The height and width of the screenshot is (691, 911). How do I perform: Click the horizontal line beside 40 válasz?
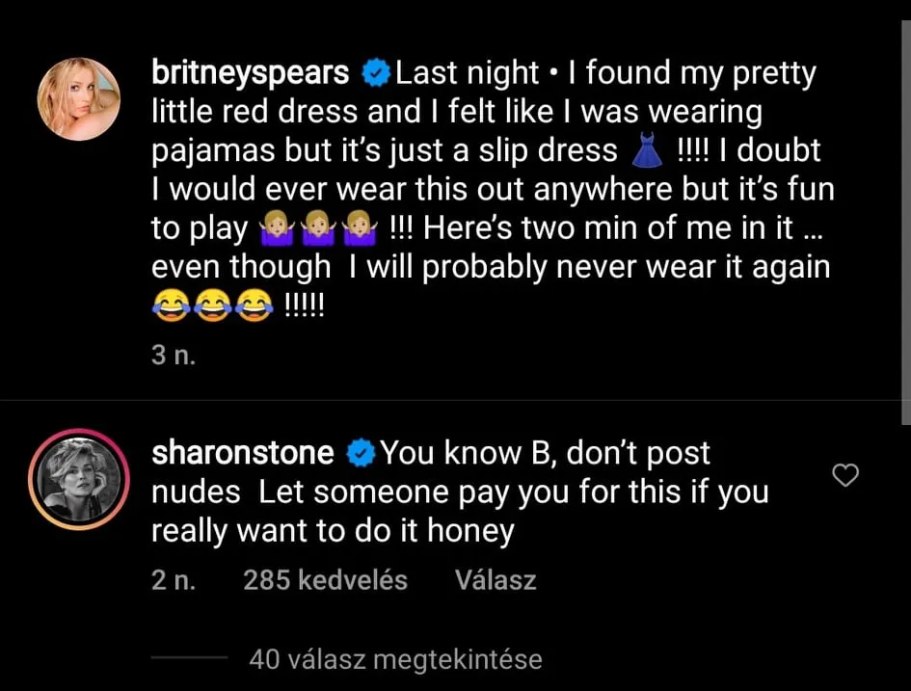point(189,657)
